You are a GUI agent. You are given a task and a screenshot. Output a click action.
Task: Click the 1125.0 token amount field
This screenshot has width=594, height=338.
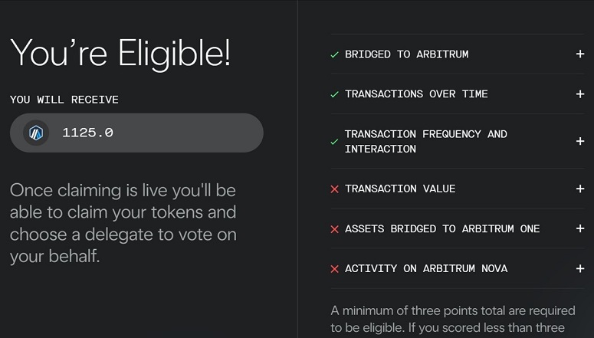[x=138, y=133]
